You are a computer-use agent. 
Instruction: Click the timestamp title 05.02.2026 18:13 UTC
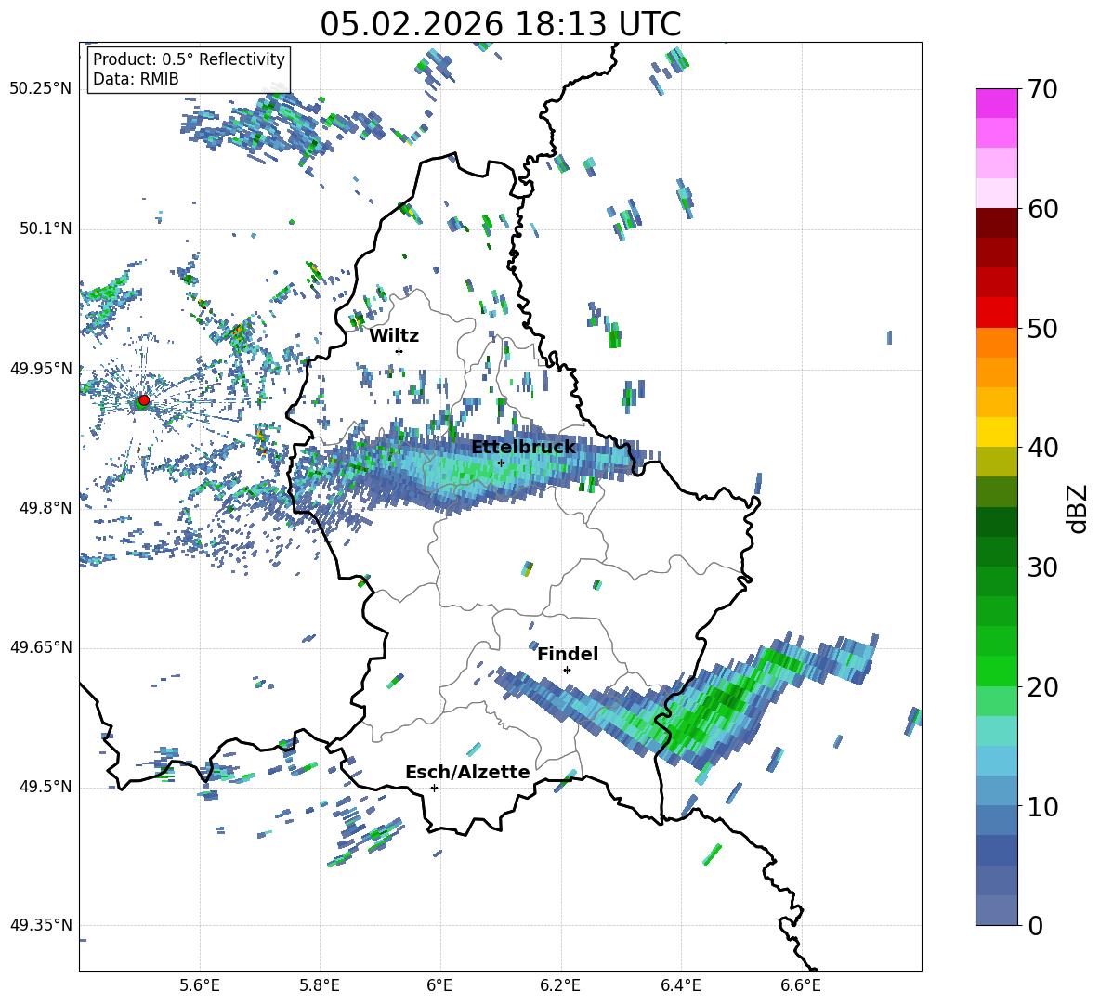[500, 24]
